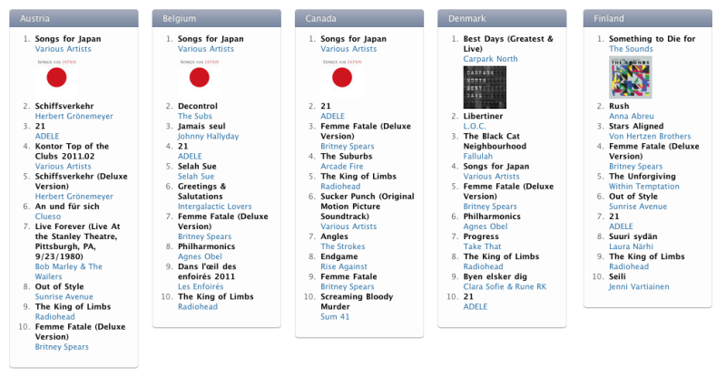Screen dimensions: 726x376
Task: Open Intergalactic Lovers artist link
Action: coord(215,207)
